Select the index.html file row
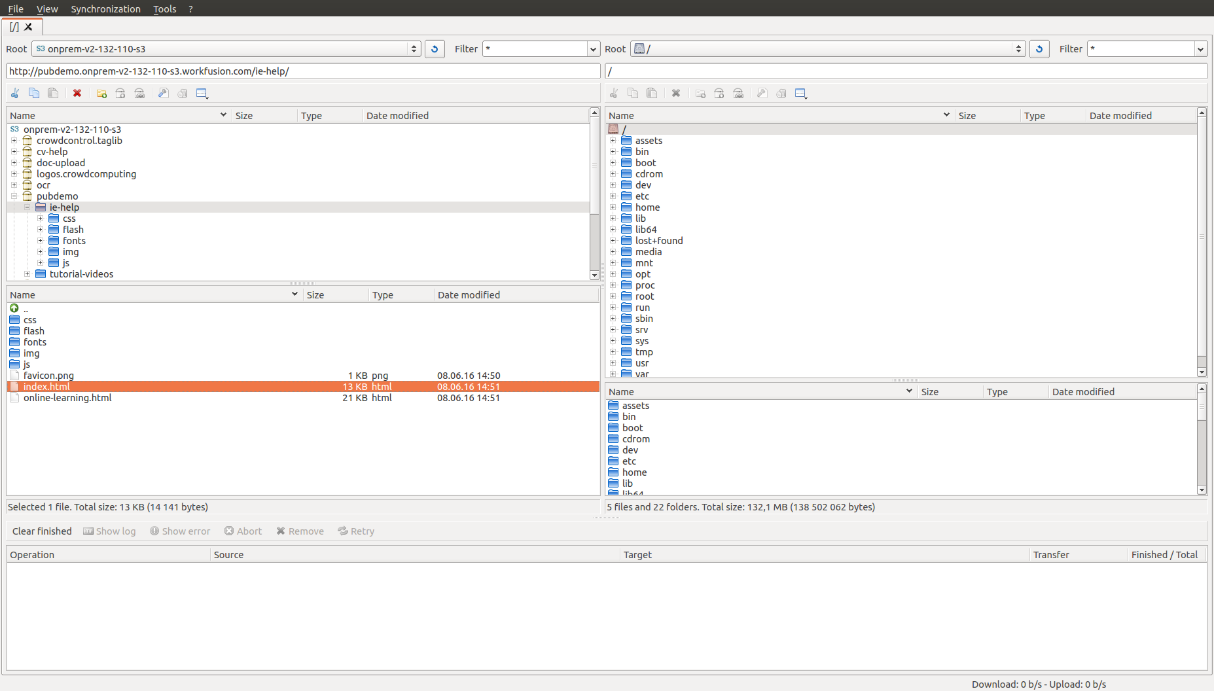The height and width of the screenshot is (691, 1214). point(303,387)
